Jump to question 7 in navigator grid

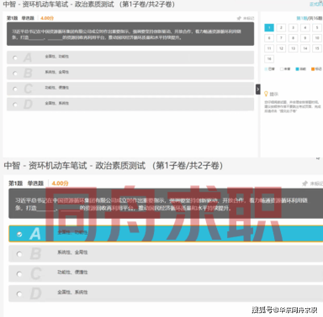point(281,38)
